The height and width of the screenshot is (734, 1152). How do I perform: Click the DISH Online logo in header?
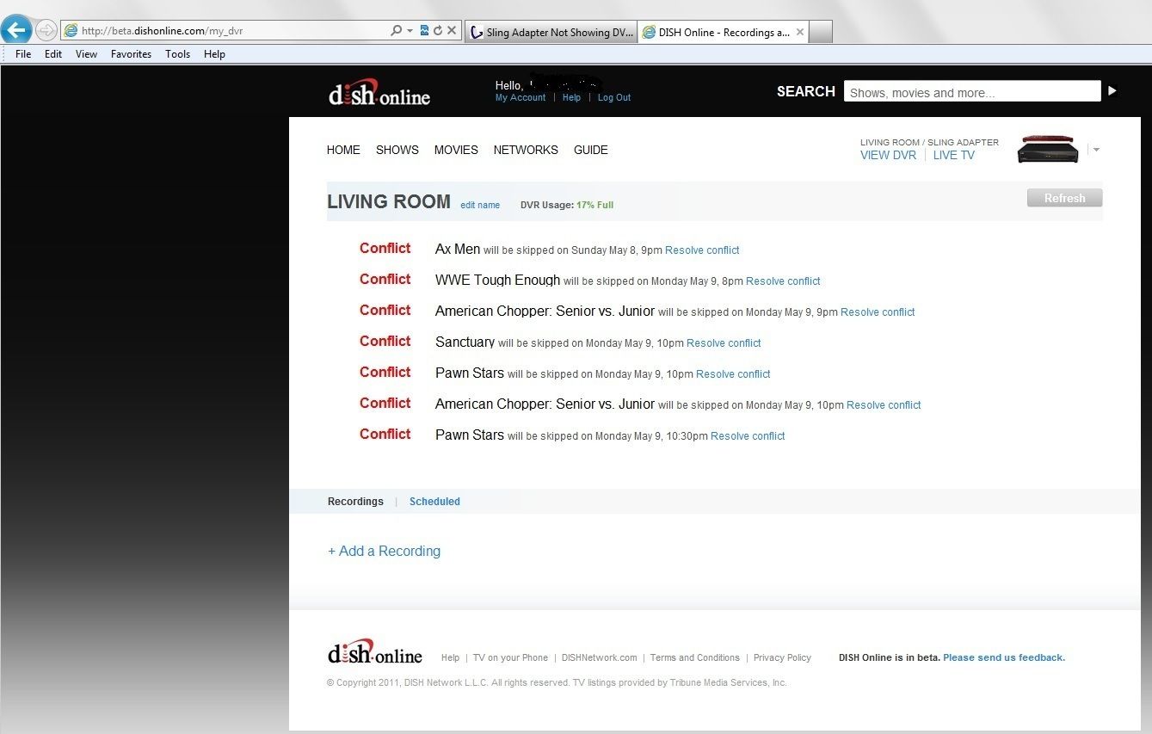379,95
